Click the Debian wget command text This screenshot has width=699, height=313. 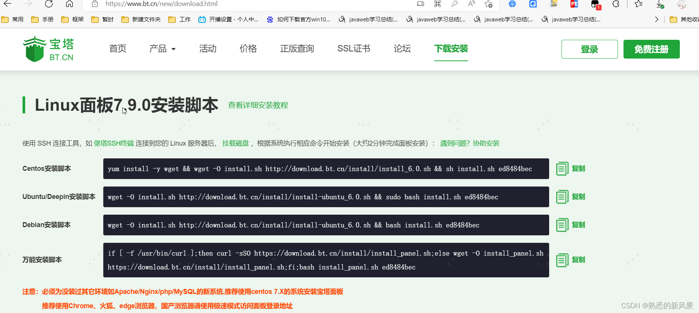293,225
